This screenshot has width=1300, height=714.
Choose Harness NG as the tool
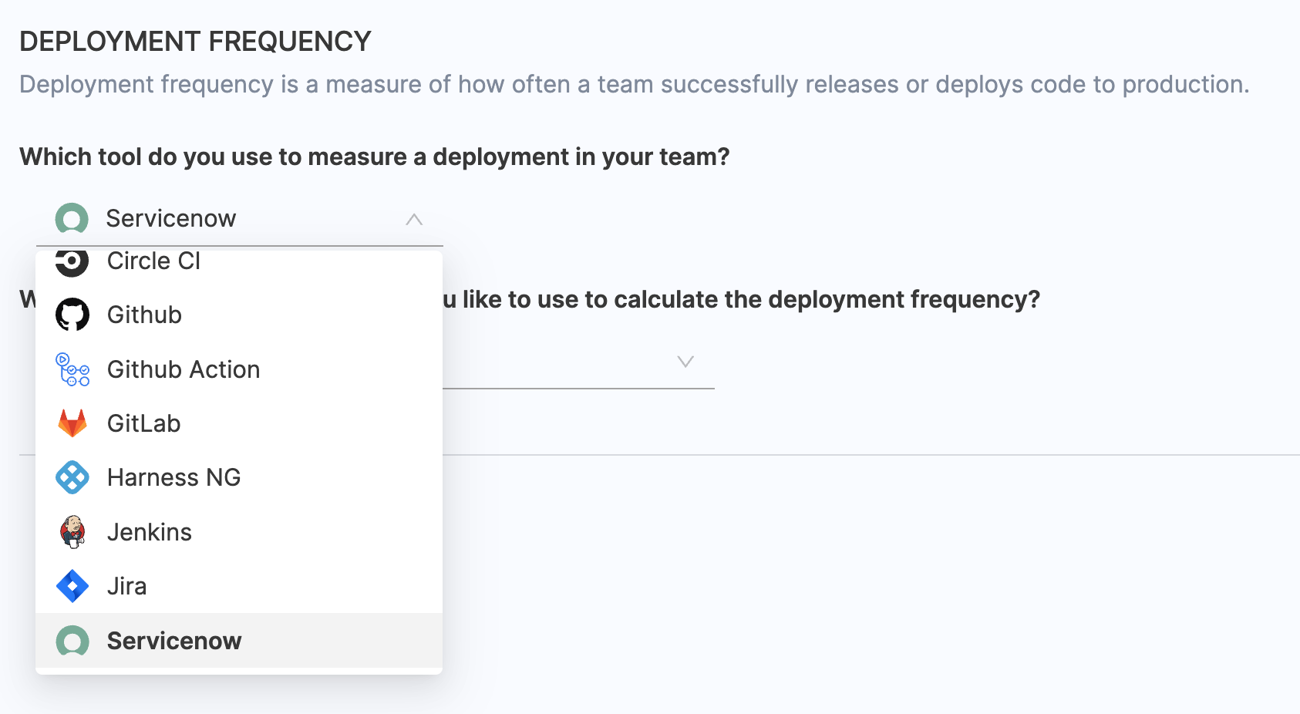click(174, 477)
